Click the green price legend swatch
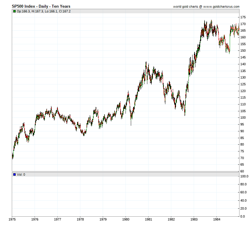The height and width of the screenshot is (227, 251). coord(14,11)
